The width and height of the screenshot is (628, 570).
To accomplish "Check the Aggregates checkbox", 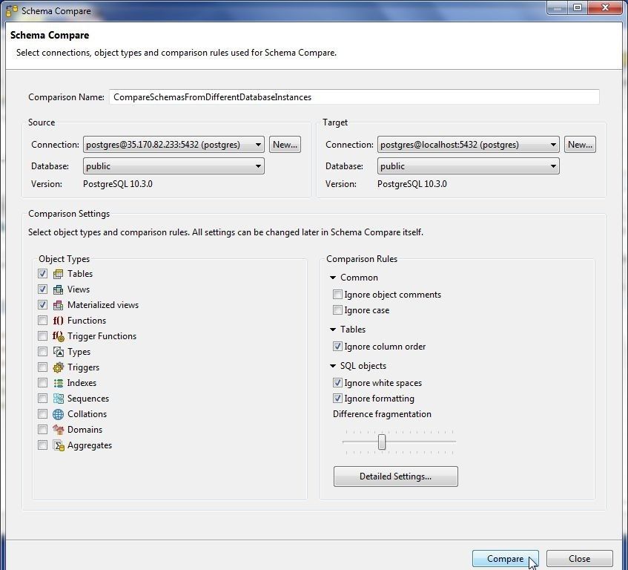I will click(42, 445).
